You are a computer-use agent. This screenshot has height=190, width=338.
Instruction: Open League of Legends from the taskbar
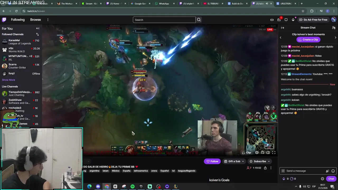176,187
